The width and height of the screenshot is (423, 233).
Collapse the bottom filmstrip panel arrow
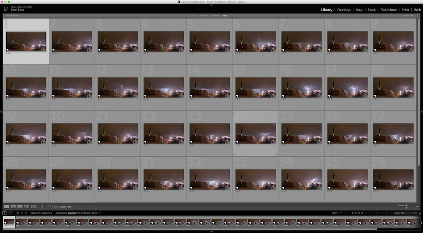211,231
